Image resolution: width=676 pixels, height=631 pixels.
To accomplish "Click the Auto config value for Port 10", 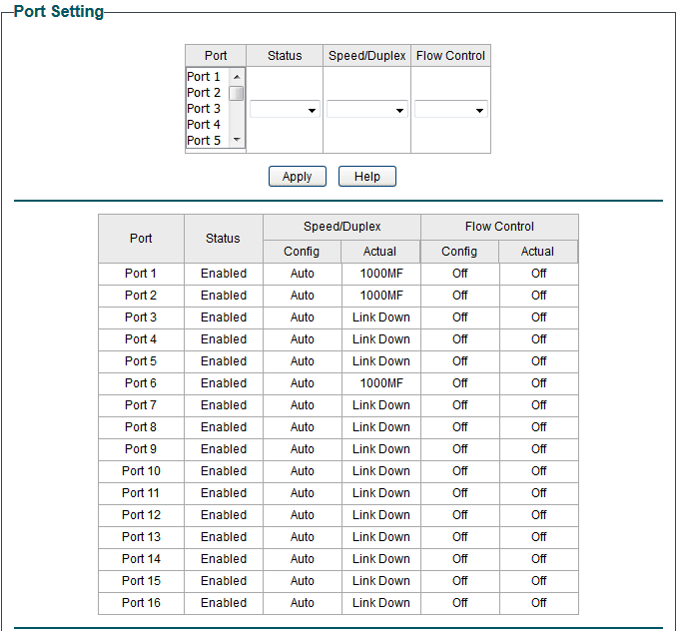I will coord(303,471).
